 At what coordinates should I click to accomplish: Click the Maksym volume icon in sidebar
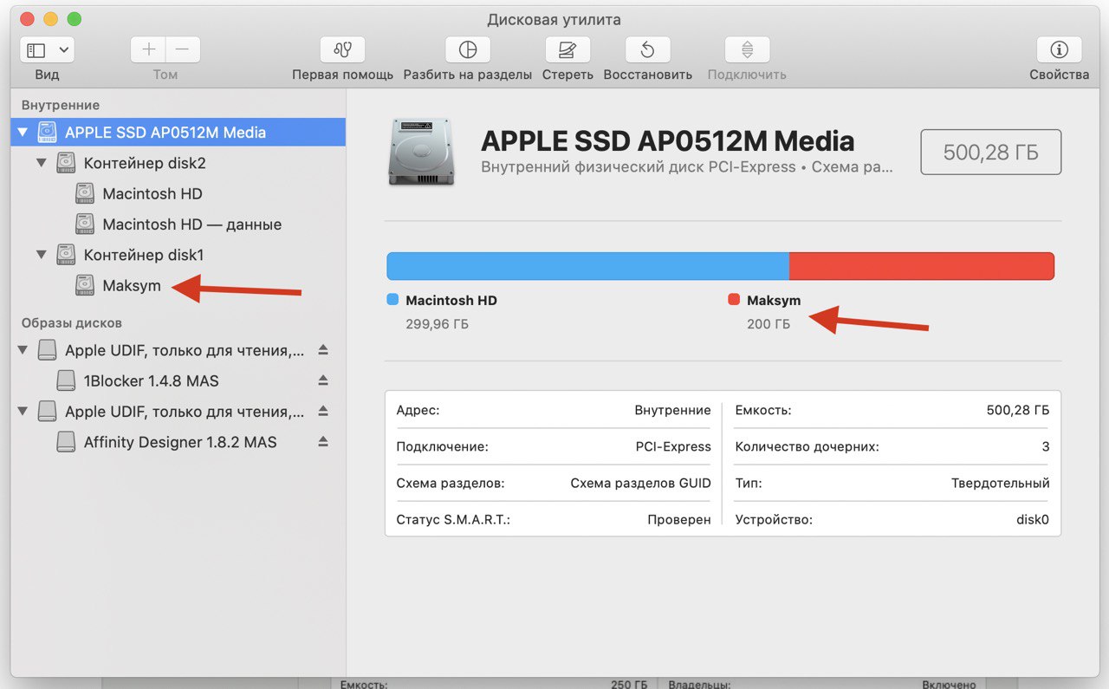[x=84, y=285]
